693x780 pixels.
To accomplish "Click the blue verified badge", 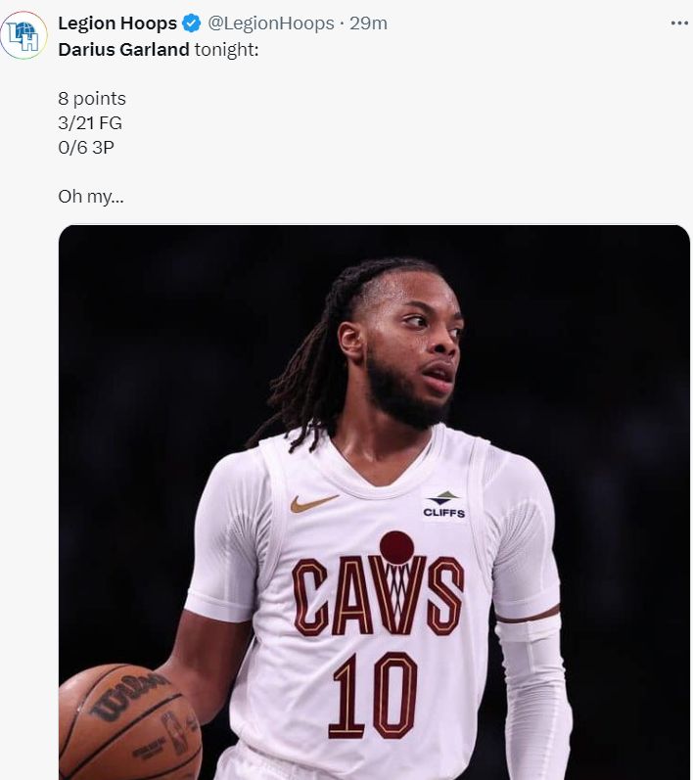I will point(192,23).
